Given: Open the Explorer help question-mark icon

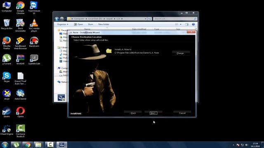Looking at the screenshot, I should tap(193, 24).
